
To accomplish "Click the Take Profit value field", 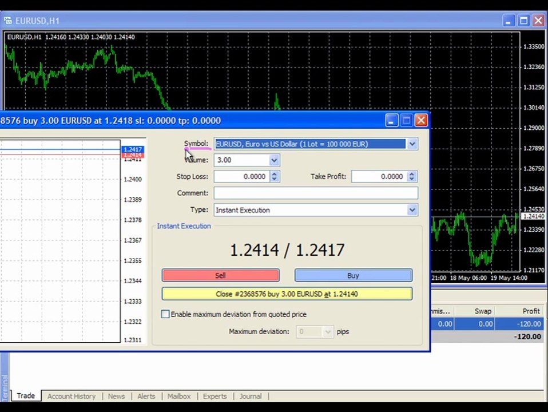I will [x=379, y=177].
